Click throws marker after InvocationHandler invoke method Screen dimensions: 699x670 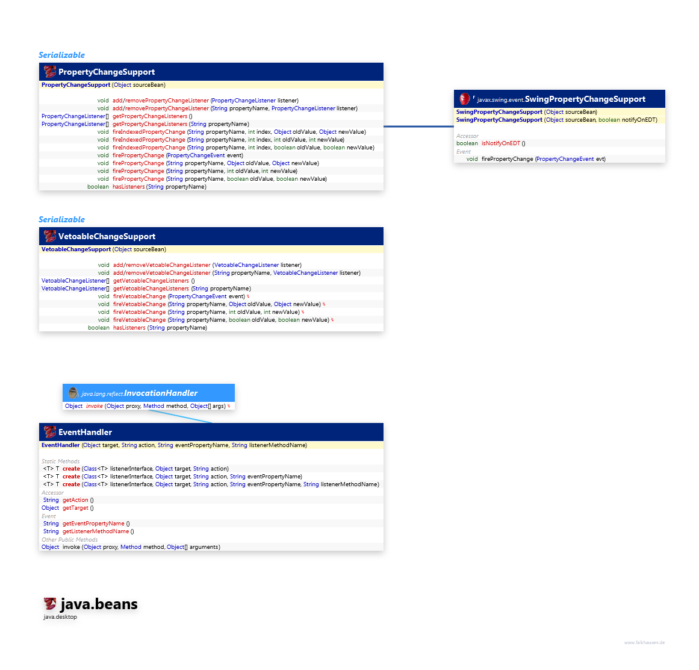(229, 406)
